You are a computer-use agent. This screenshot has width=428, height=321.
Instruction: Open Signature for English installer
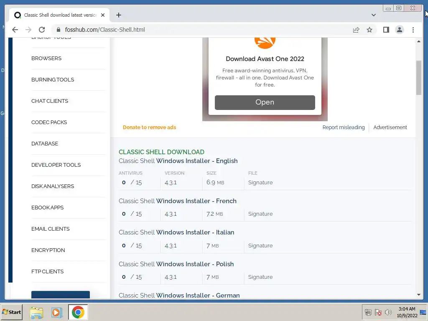[260, 182]
